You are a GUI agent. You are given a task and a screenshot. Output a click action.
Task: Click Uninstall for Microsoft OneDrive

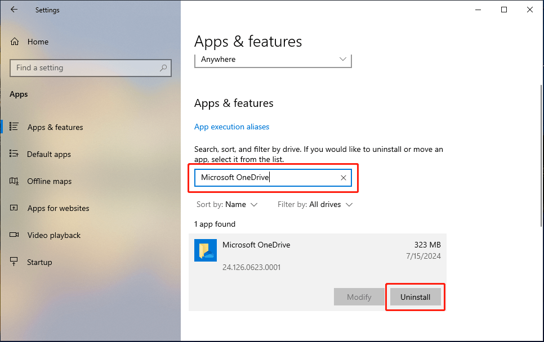pyautogui.click(x=415, y=297)
